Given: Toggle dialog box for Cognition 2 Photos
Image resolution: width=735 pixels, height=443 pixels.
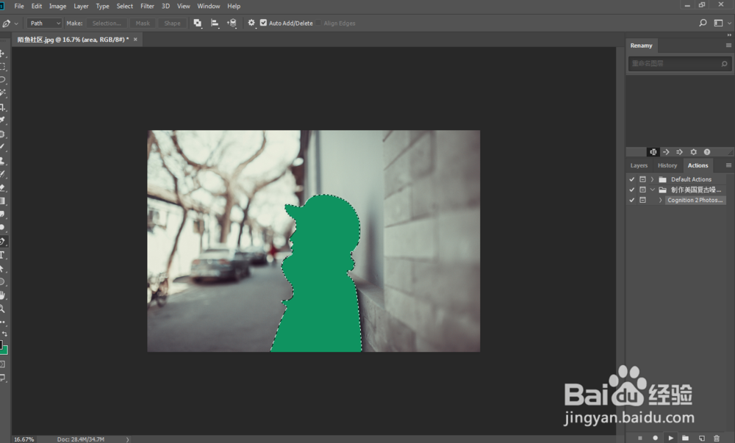Looking at the screenshot, I should pos(642,200).
